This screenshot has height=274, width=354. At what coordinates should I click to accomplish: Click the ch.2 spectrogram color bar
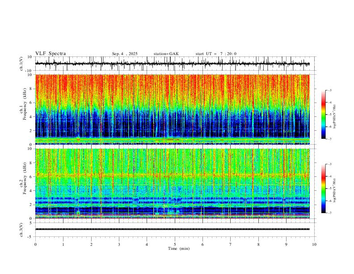[x=324, y=188]
